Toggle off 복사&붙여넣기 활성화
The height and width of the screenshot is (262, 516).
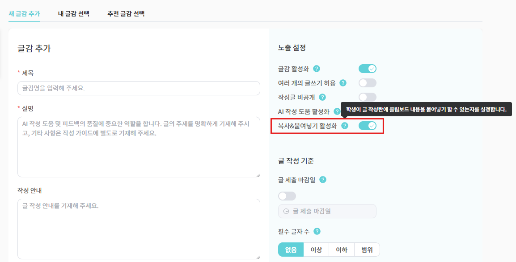368,126
